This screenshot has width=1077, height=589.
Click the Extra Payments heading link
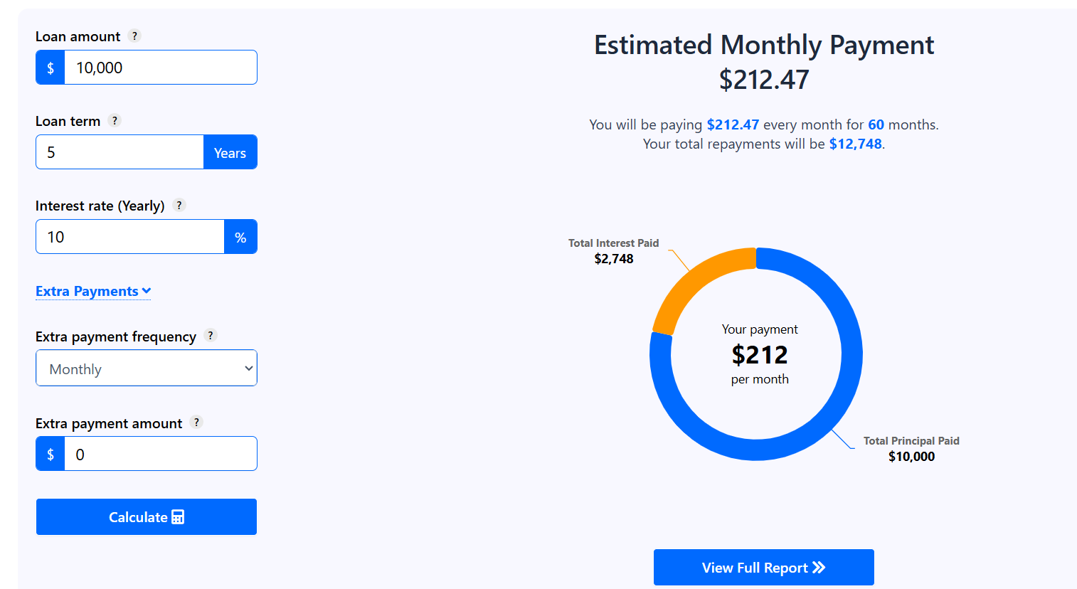click(87, 291)
